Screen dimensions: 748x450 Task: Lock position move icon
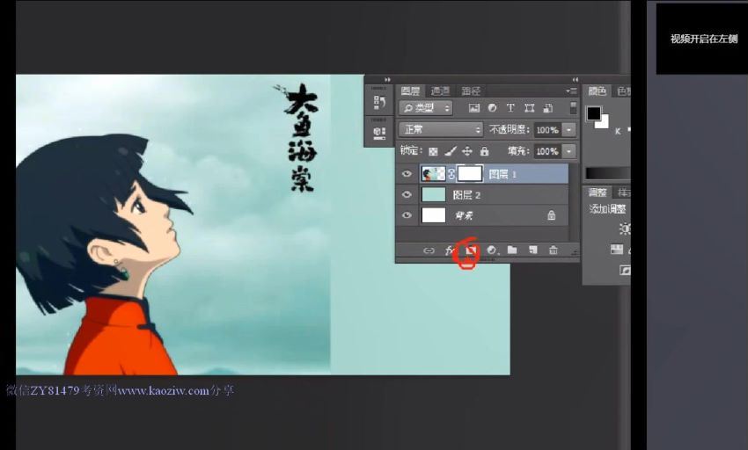coord(467,151)
